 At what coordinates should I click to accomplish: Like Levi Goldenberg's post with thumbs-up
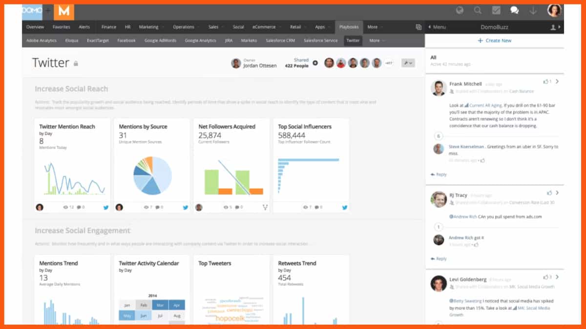tap(546, 277)
